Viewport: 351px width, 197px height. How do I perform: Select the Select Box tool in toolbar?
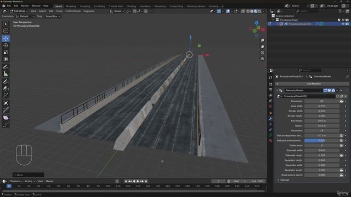coord(6,24)
